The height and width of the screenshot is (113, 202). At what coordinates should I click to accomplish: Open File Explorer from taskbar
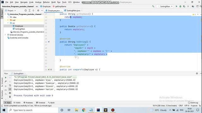[76, 110]
